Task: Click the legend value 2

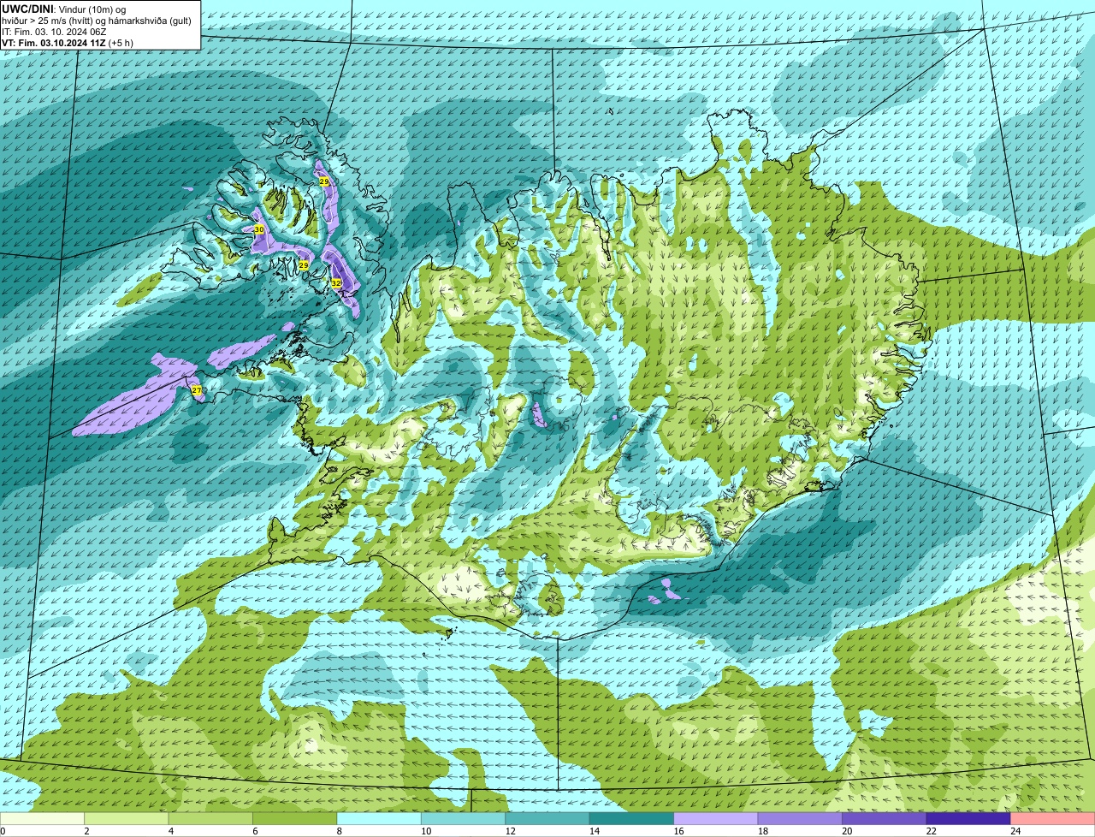Action: [x=86, y=831]
